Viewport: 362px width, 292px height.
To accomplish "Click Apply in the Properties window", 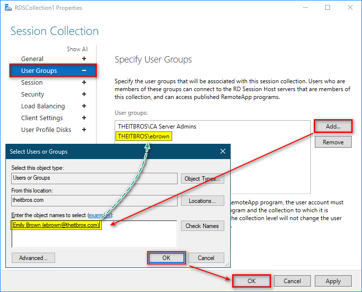I will (x=333, y=281).
